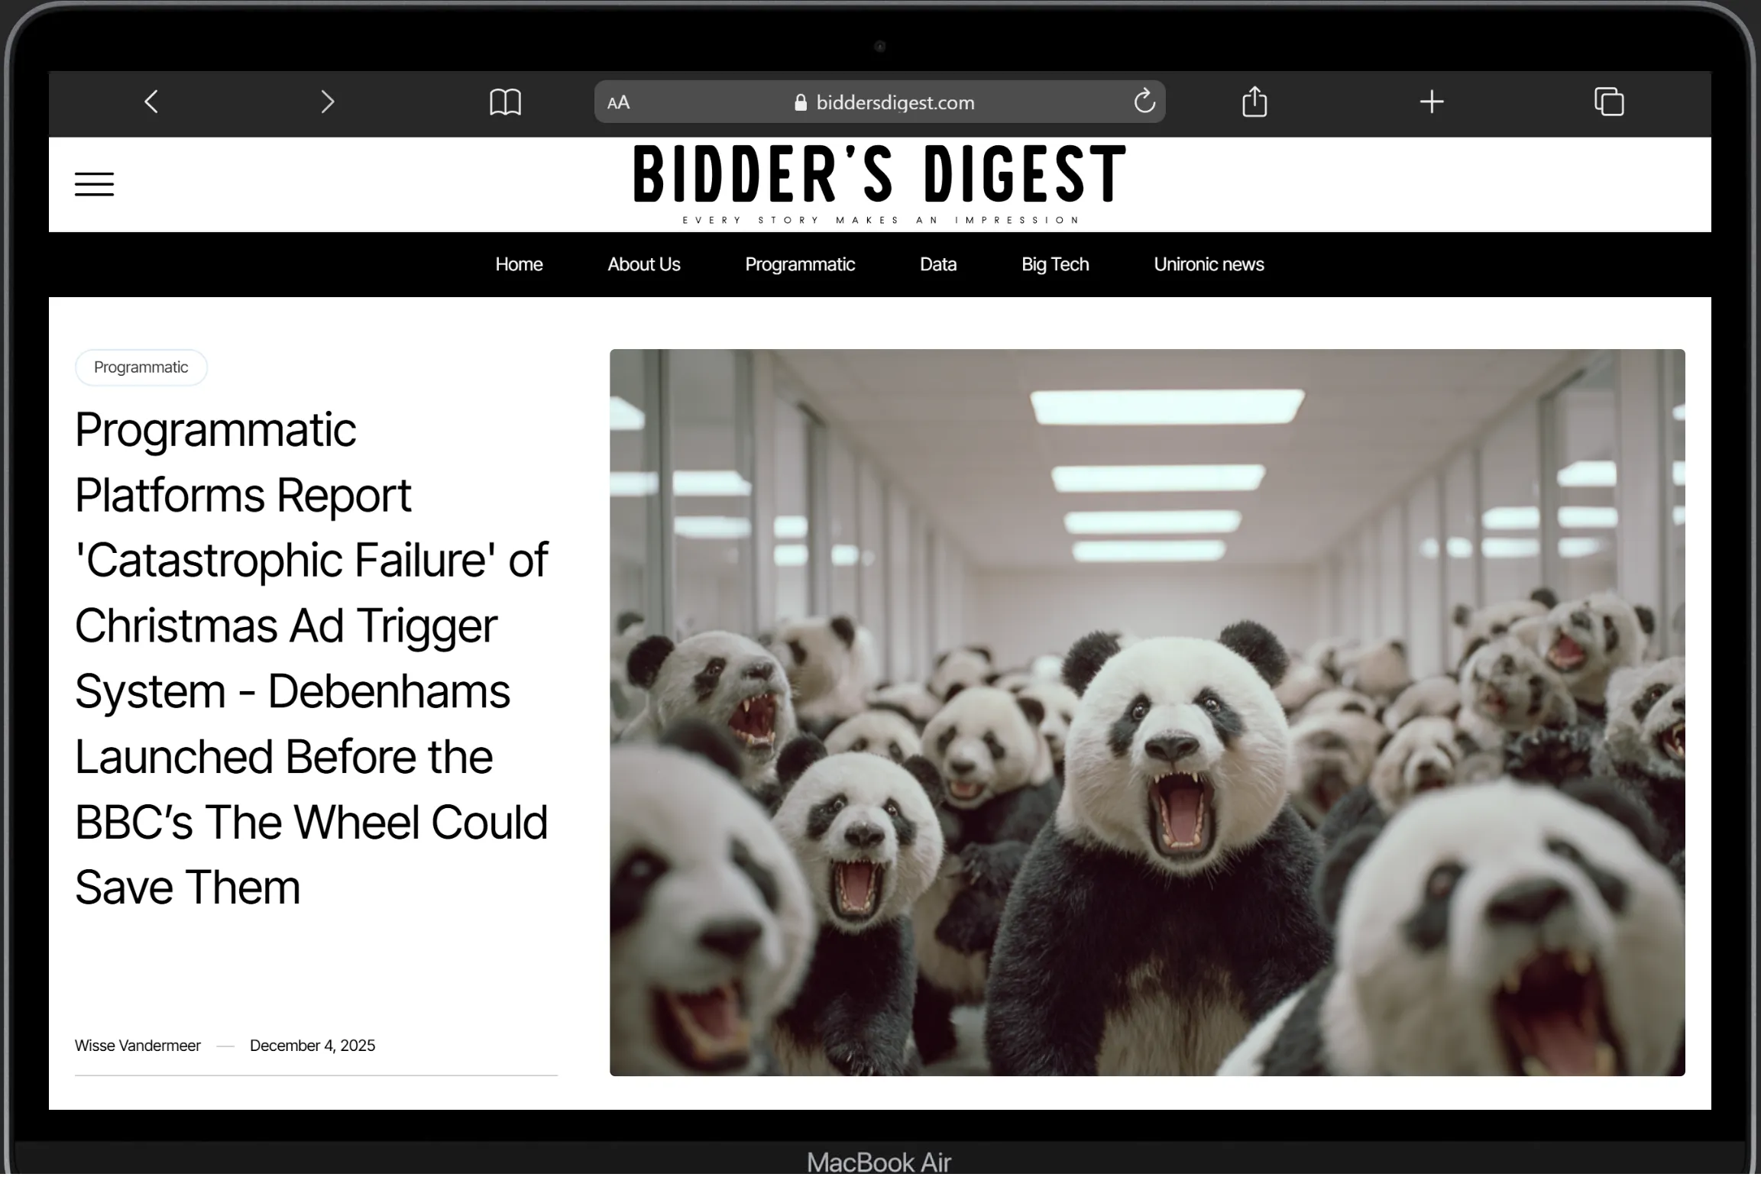Click the panda hallway hero image

pos(1146,710)
